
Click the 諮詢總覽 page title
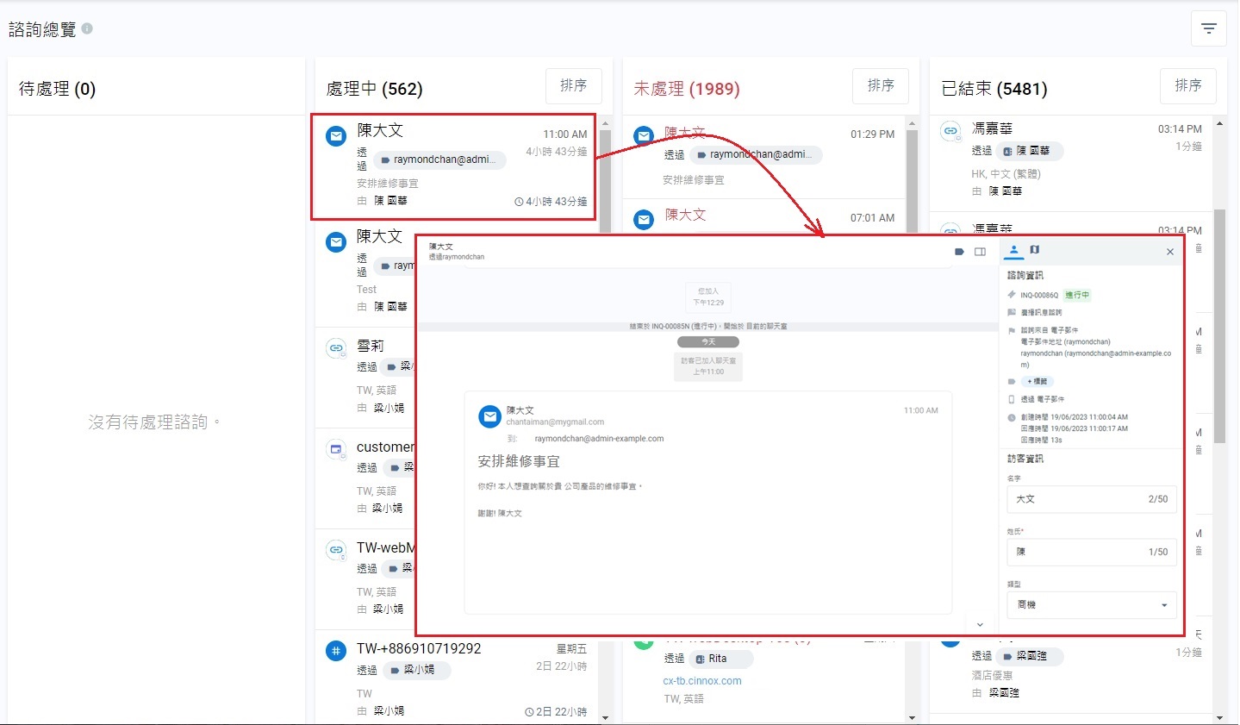point(42,29)
